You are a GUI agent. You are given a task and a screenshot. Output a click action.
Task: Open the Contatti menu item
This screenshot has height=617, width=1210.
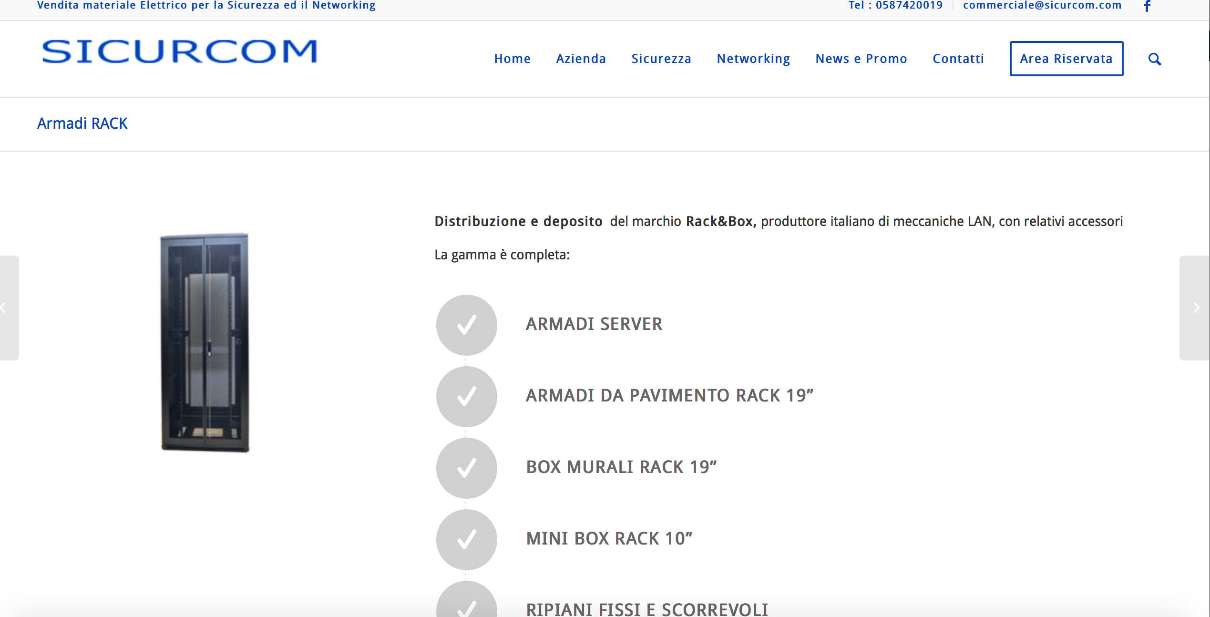click(x=958, y=59)
